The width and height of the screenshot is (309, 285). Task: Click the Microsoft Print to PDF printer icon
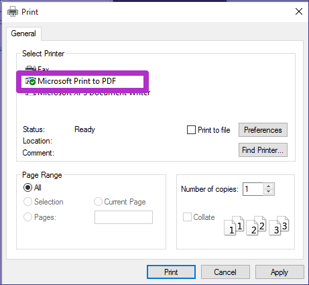pyautogui.click(x=30, y=81)
